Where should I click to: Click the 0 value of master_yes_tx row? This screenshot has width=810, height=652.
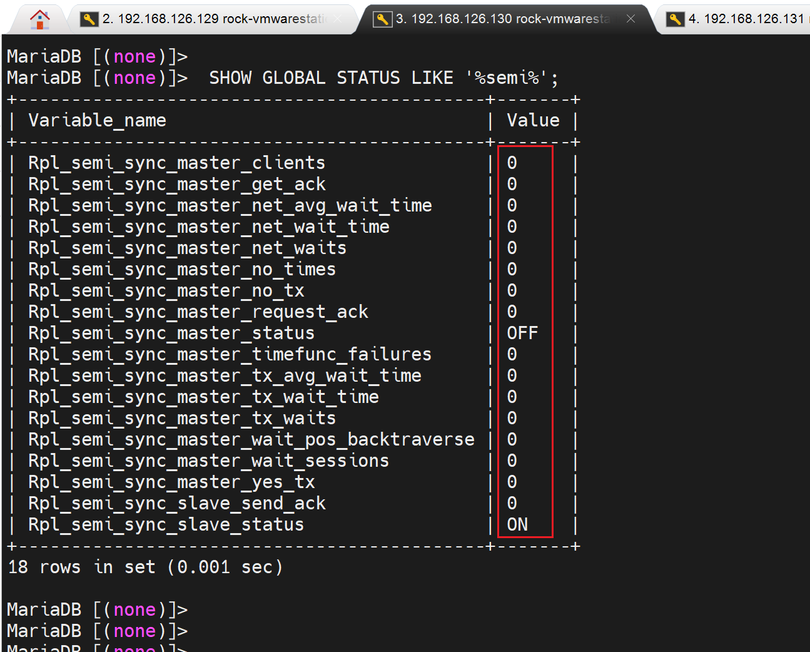(512, 482)
